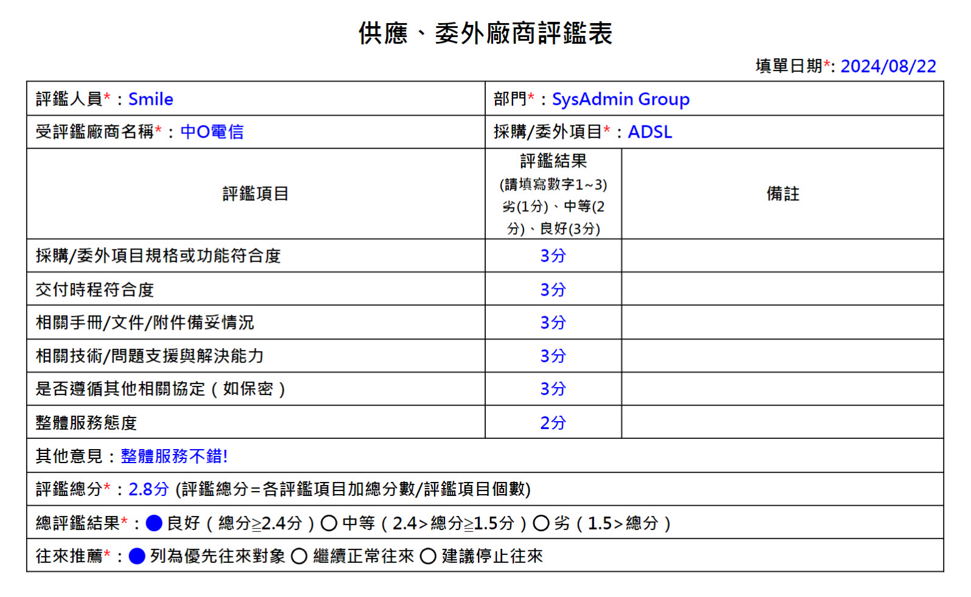Click score for 採購/委外項目規格或功能符合度
The image size is (971, 597).
553,256
